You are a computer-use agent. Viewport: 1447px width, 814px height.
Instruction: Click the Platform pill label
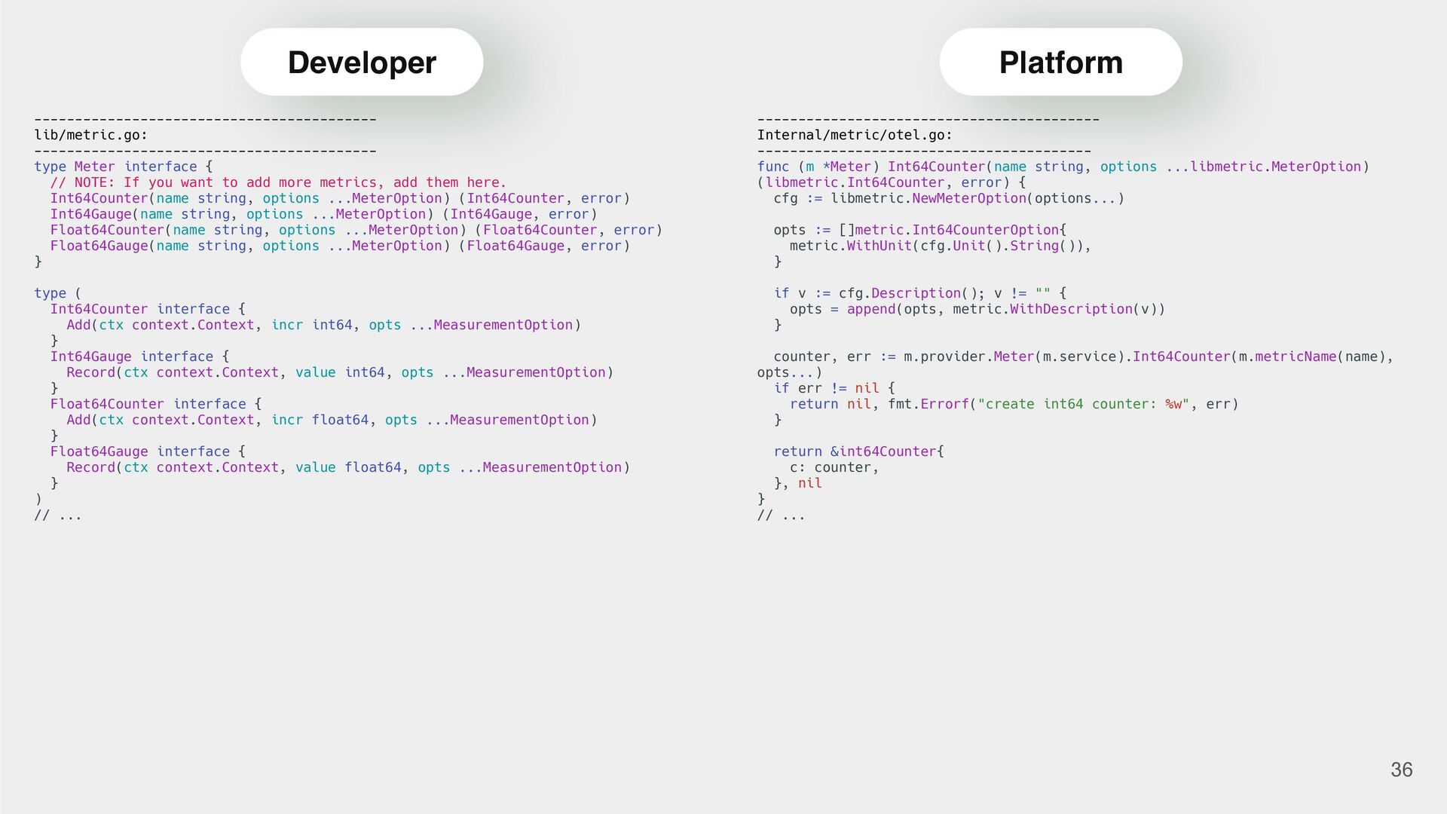pyautogui.click(x=1060, y=63)
